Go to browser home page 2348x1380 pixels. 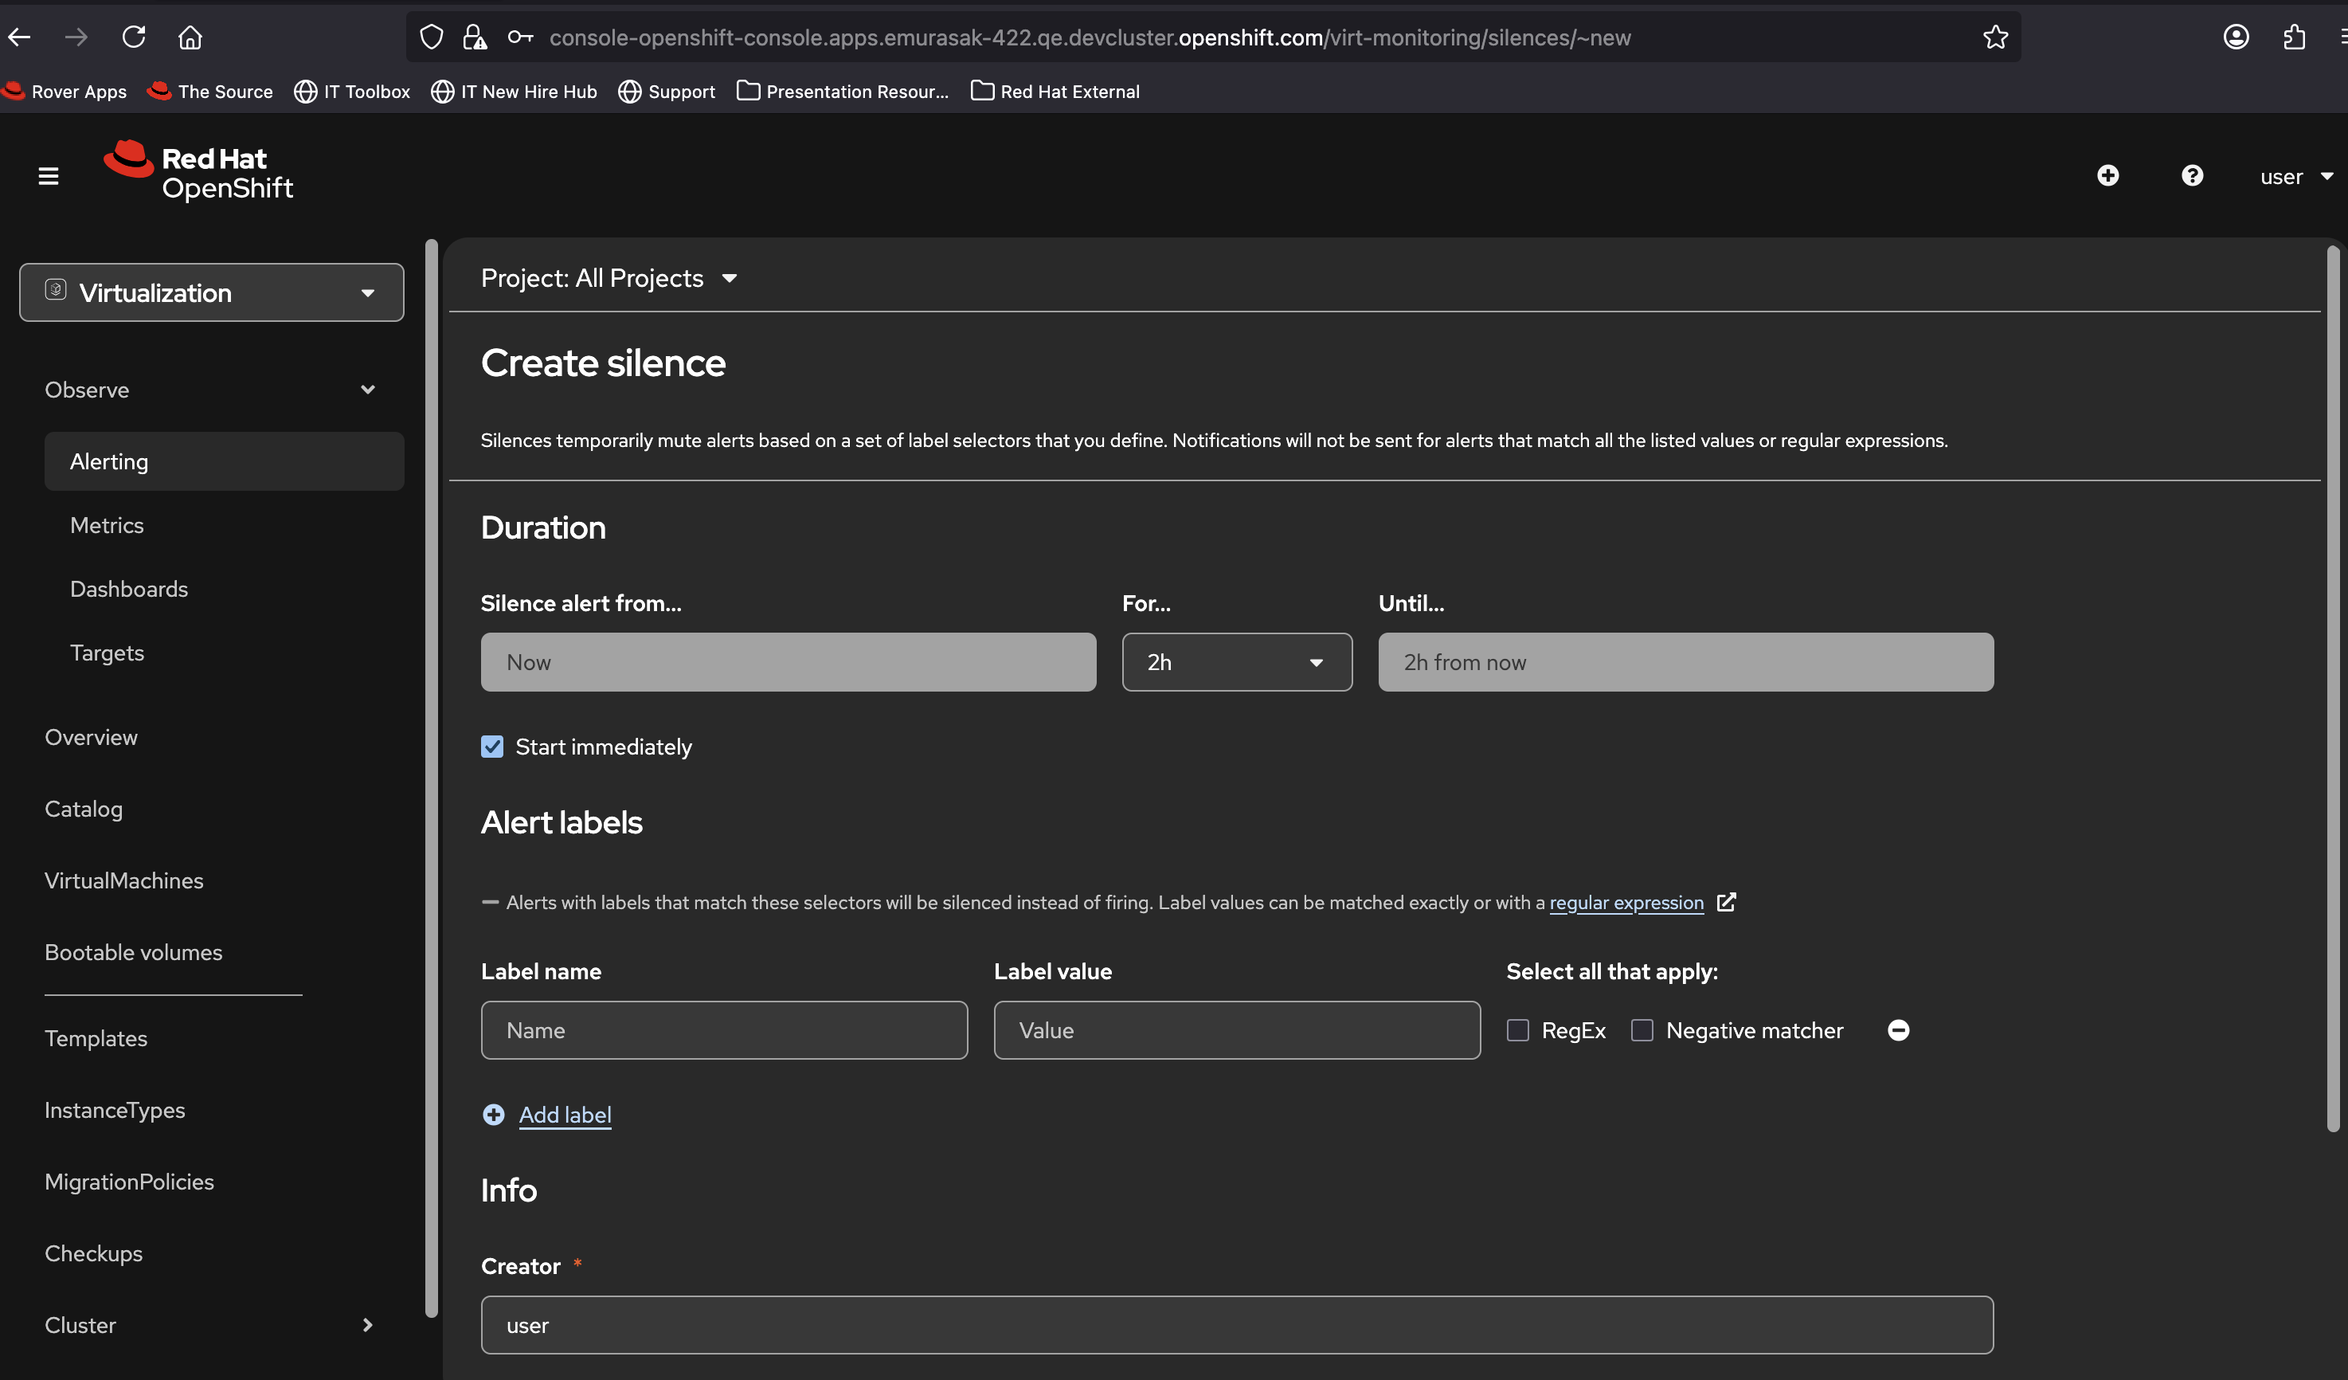[190, 37]
